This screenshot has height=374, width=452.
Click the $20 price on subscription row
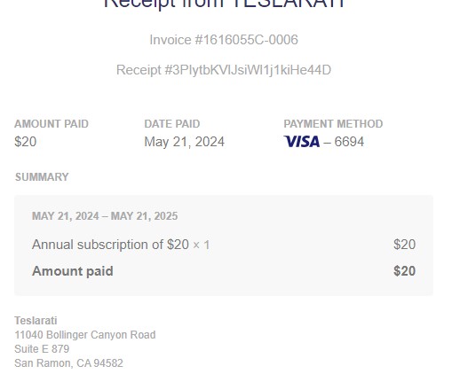coord(404,245)
